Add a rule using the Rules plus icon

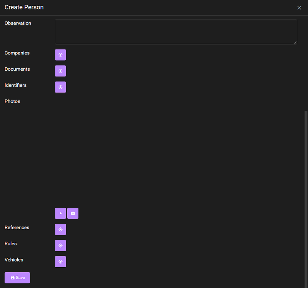(x=60, y=245)
